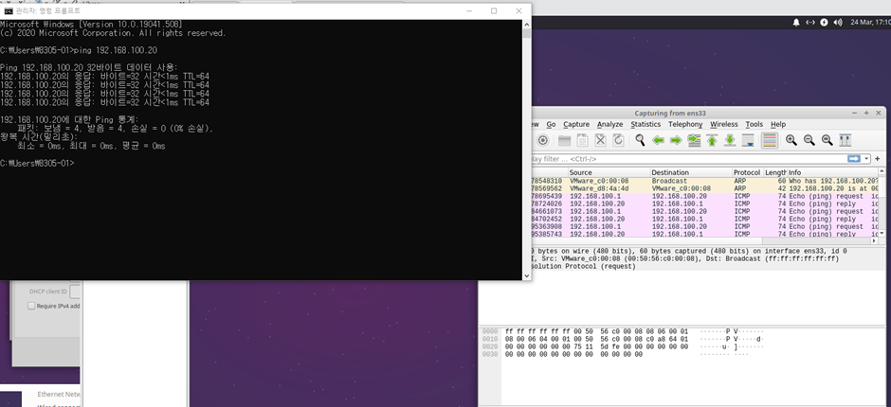Image resolution: width=891 pixels, height=407 pixels.
Task: Sort packets by Source column header
Action: 609,172
